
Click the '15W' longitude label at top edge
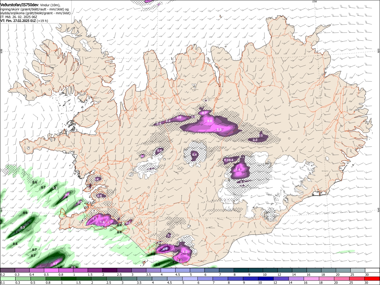pyautogui.click(x=315, y=1)
